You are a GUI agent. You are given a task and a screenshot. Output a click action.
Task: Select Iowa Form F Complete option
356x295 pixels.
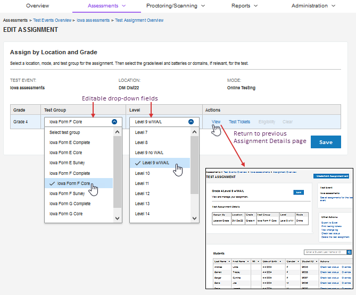[79, 173]
